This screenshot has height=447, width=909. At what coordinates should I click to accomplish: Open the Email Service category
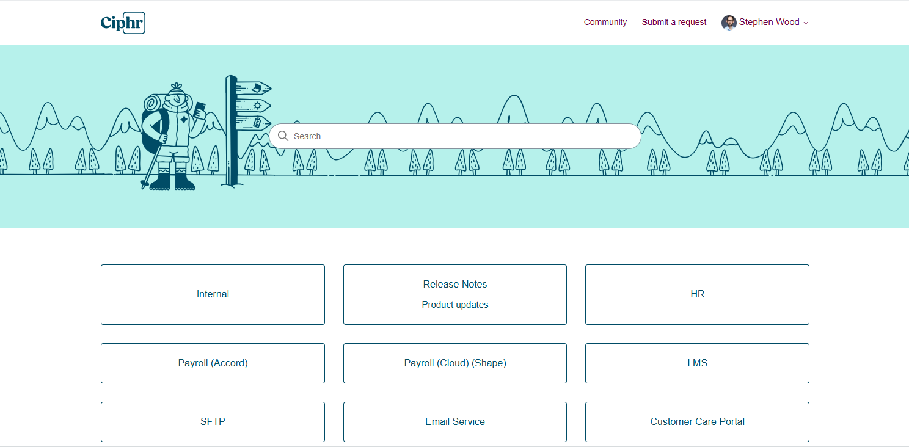pos(455,422)
